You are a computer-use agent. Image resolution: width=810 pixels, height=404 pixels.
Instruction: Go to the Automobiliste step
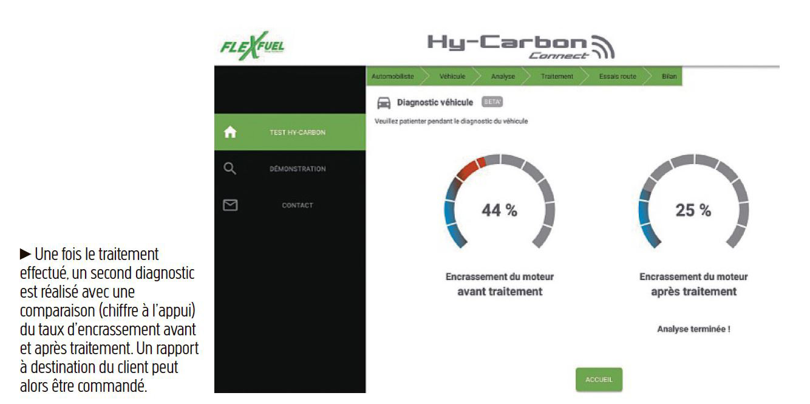(x=392, y=76)
